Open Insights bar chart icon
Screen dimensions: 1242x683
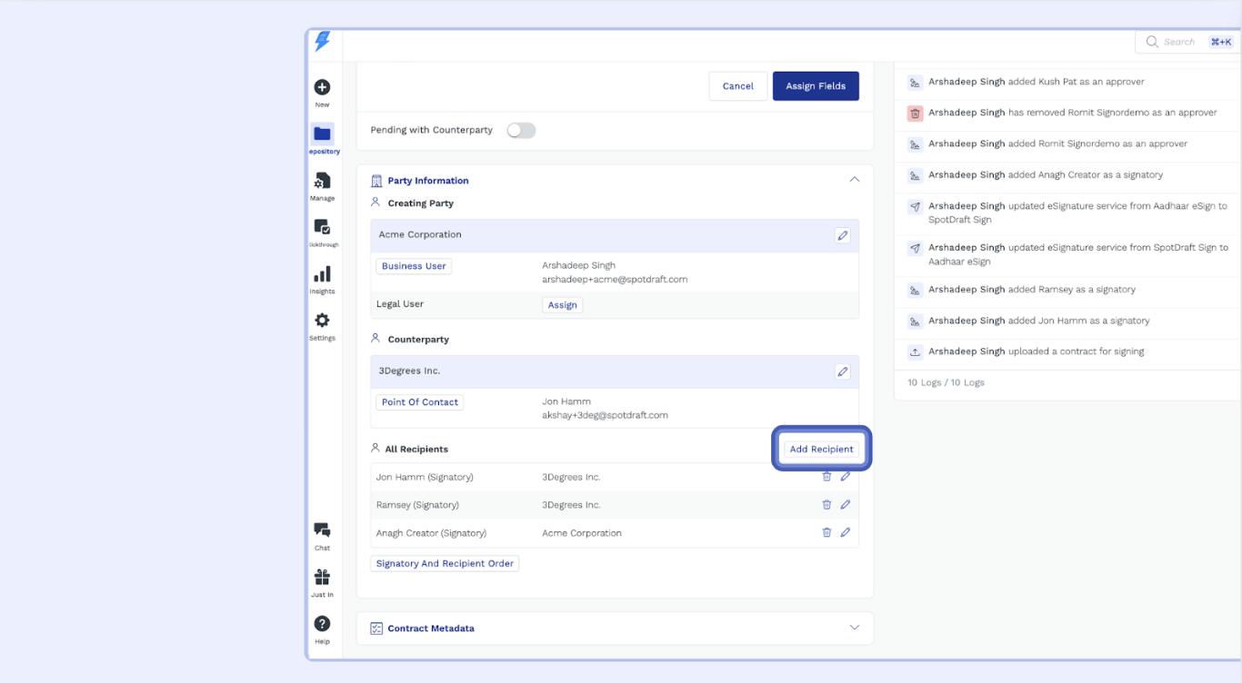[x=322, y=274]
